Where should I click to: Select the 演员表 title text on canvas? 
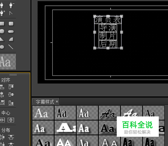[108, 20]
